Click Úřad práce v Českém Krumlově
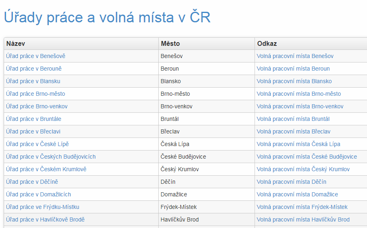The height and width of the screenshot is (228, 367). pos(46,169)
